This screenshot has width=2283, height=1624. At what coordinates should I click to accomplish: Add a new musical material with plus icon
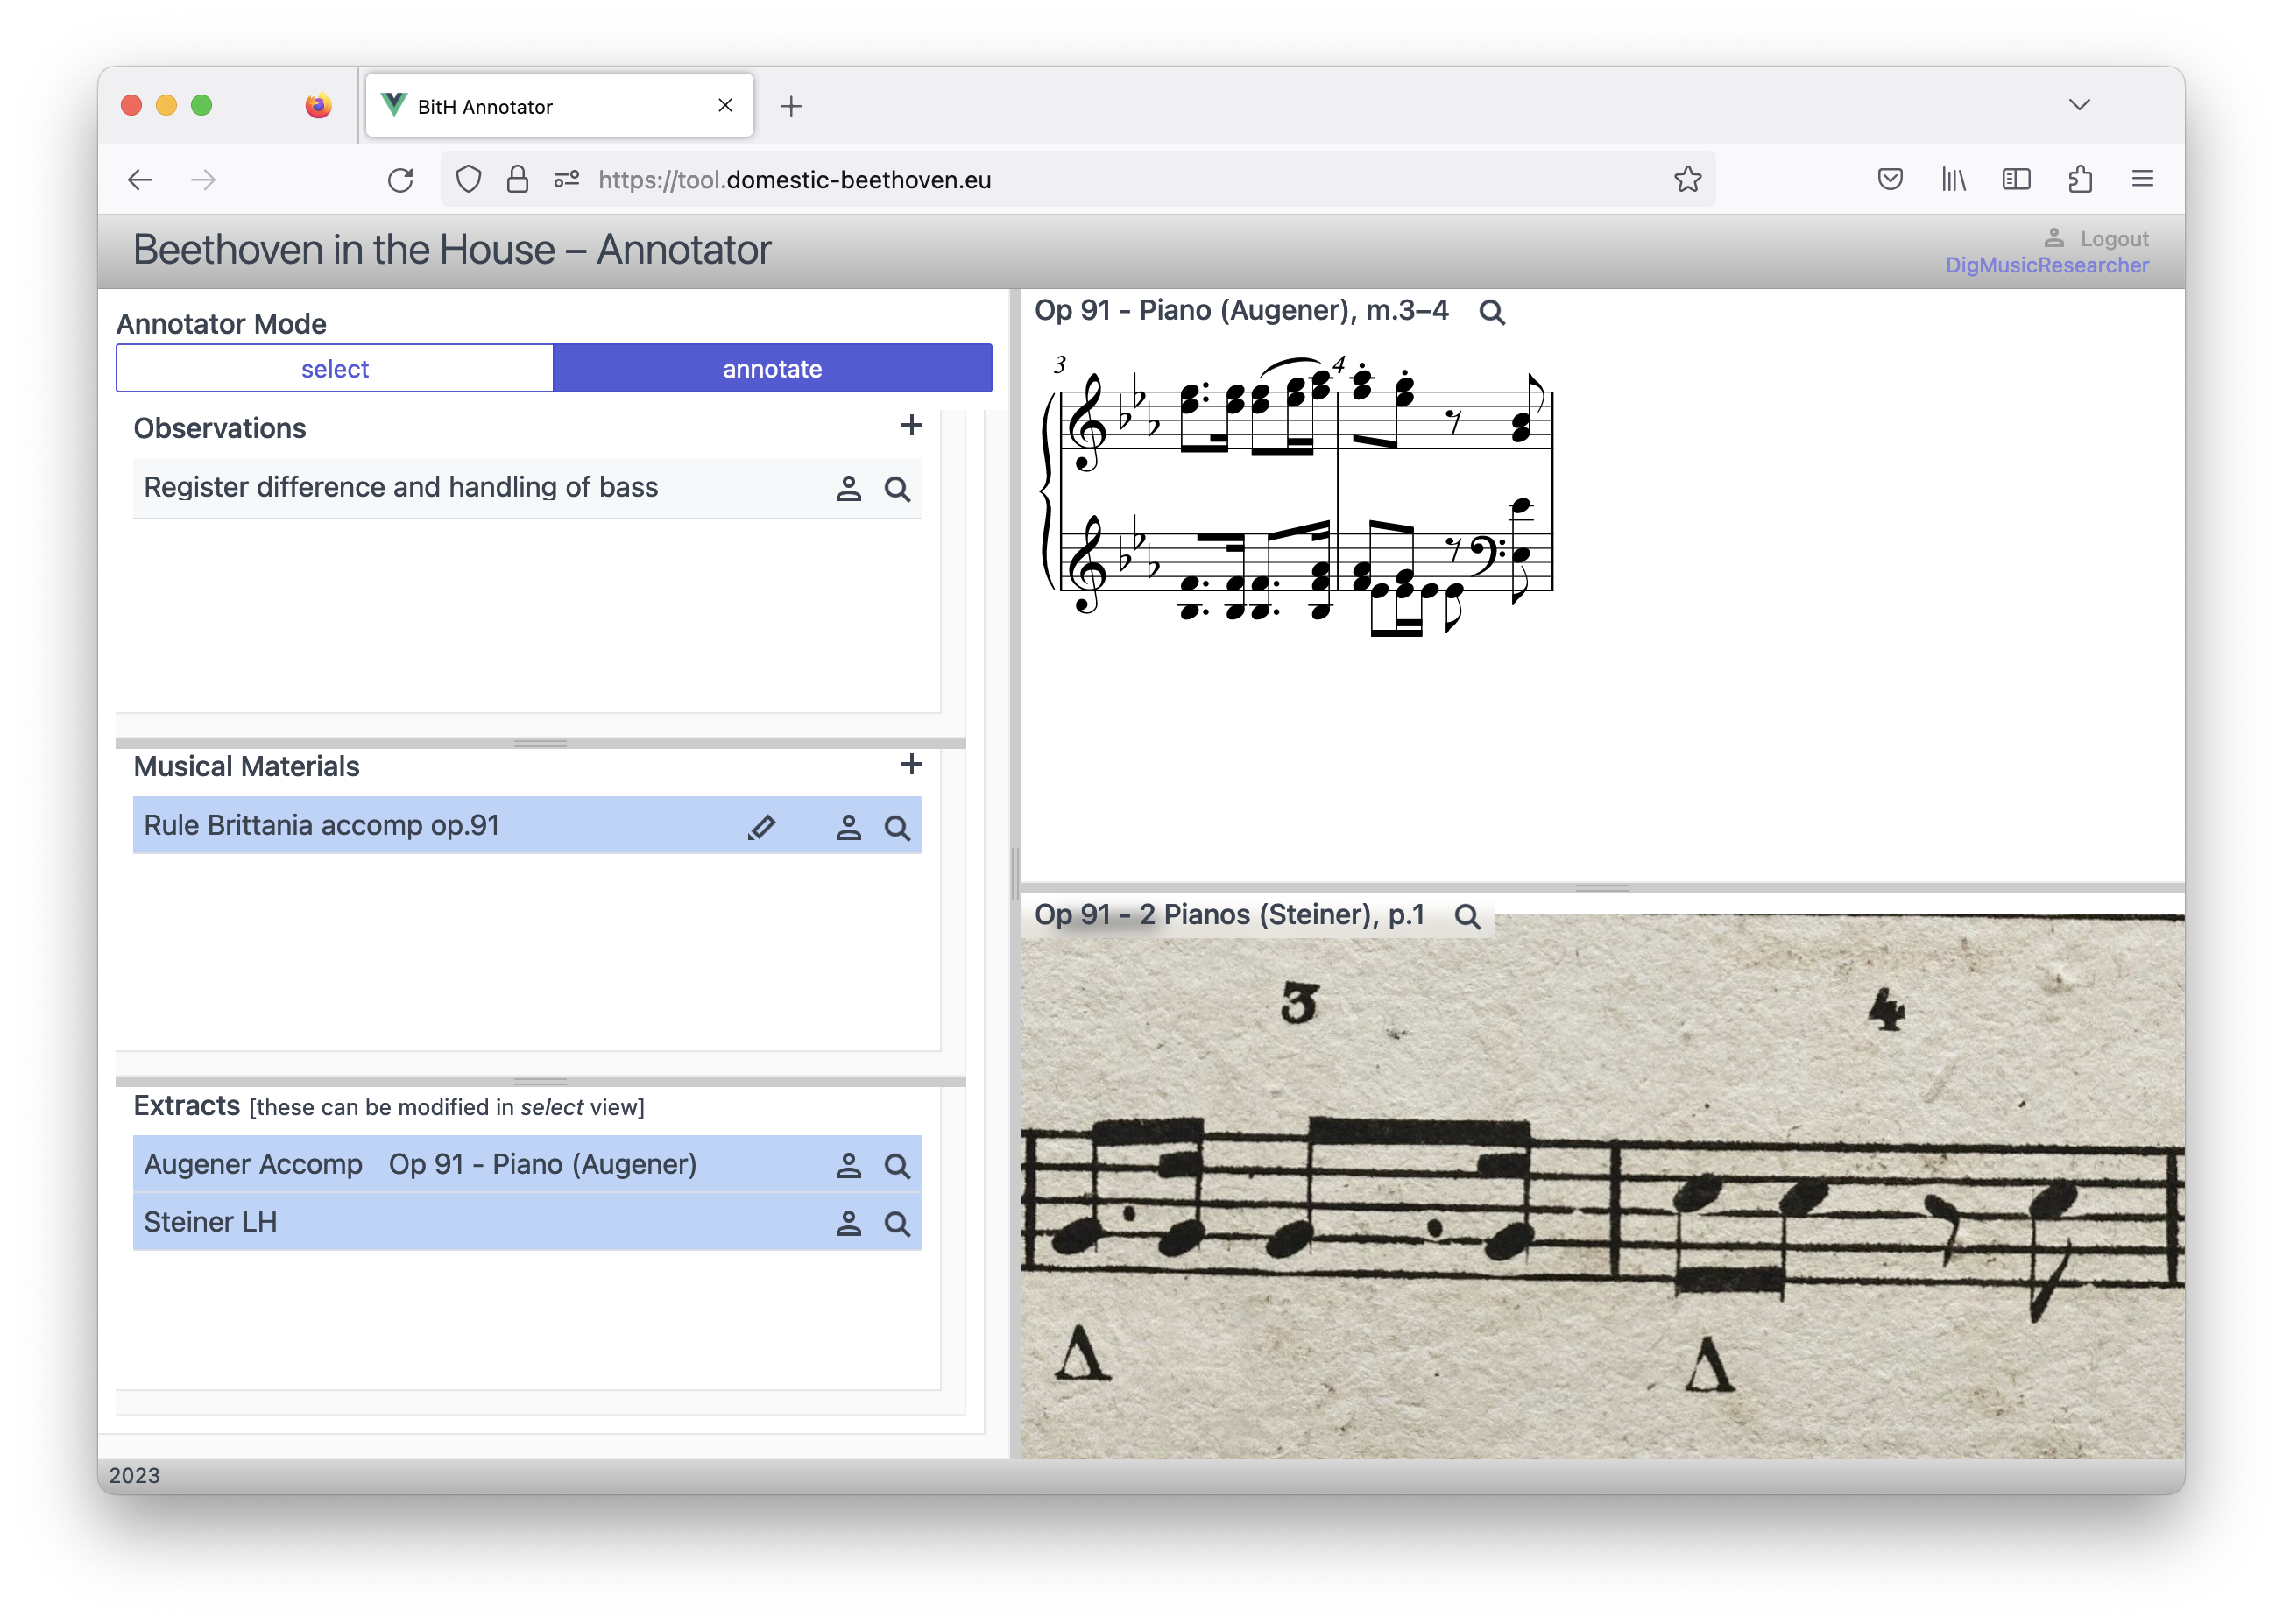tap(911, 765)
